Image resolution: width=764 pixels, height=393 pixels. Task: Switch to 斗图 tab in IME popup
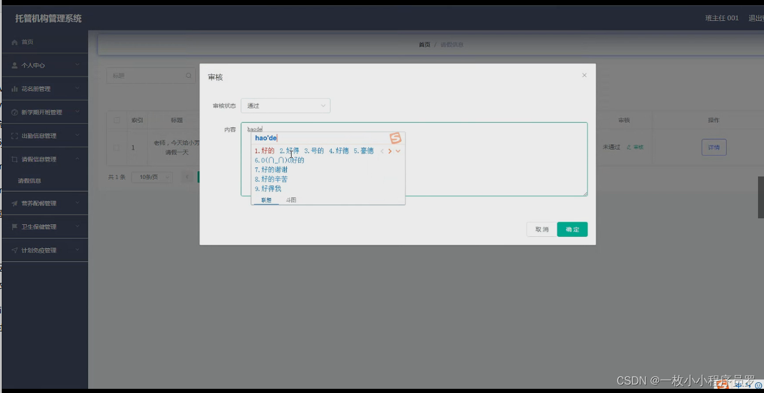(x=290, y=200)
